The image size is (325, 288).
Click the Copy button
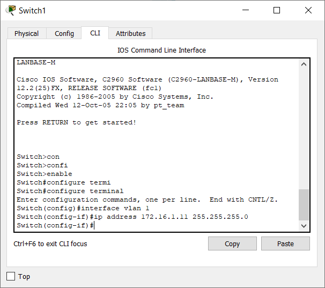pos(232,243)
